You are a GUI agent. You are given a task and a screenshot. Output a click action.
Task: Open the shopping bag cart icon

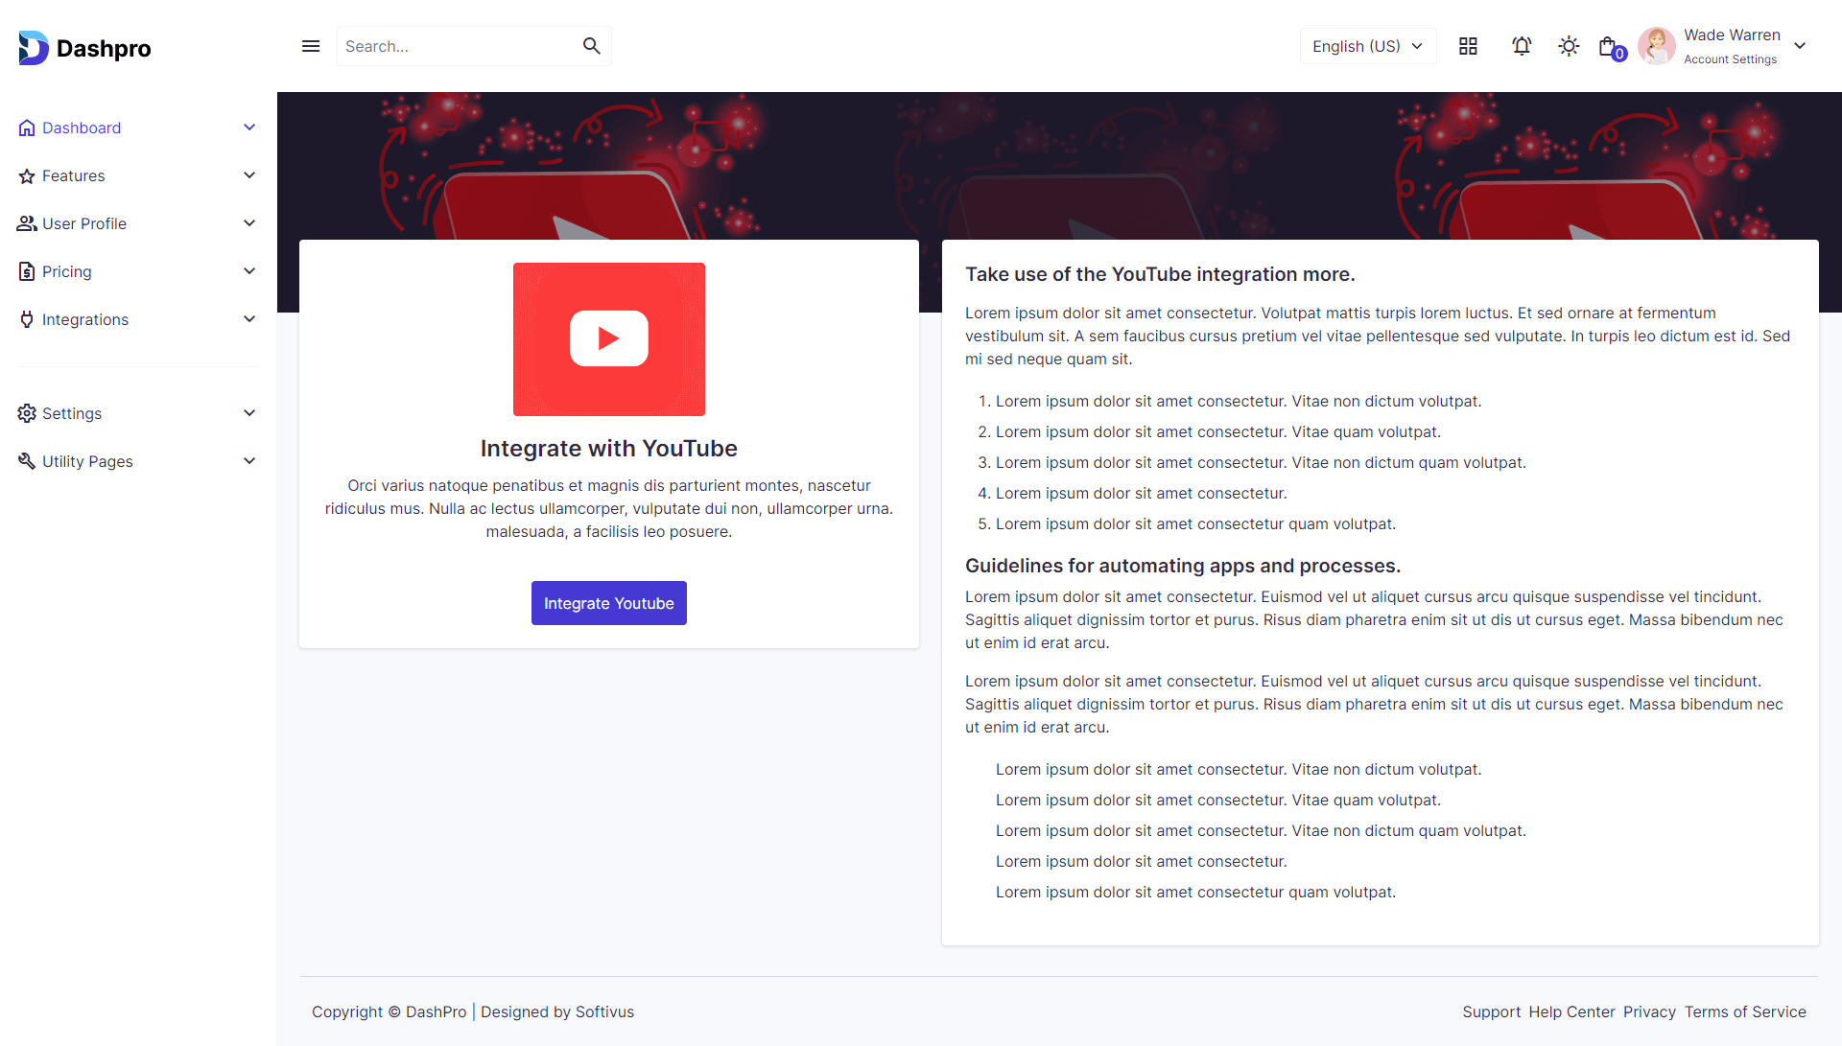1609,47
